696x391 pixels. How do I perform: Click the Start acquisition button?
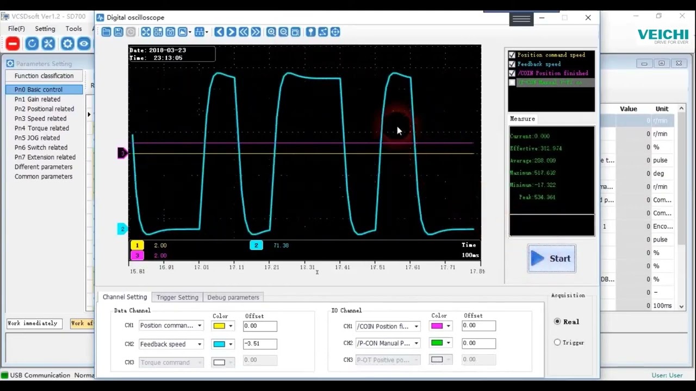coord(551,258)
